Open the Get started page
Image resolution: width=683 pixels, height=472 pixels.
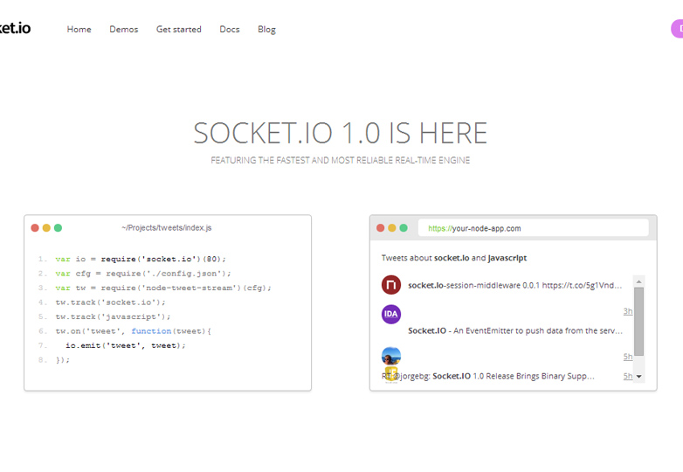(x=178, y=29)
